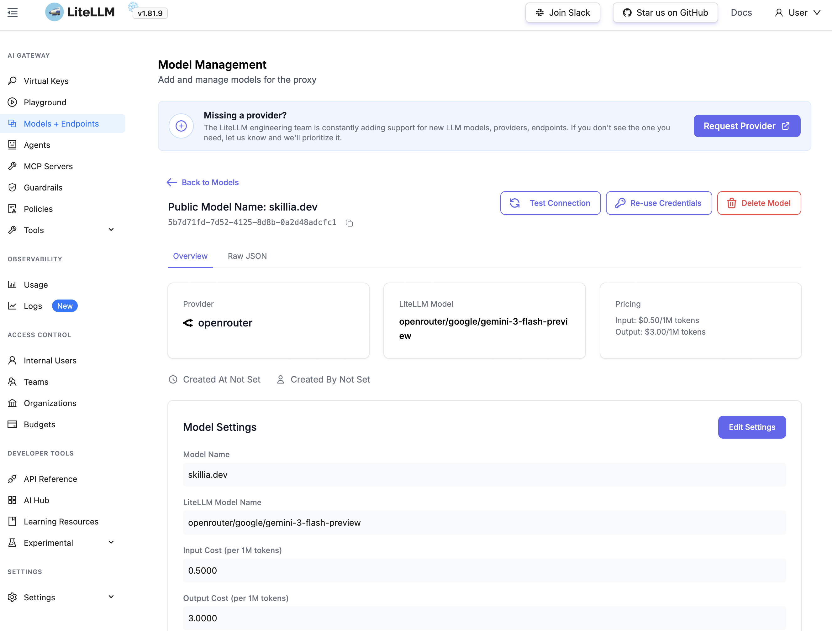Click the MCP Servers wrench icon

coord(13,166)
